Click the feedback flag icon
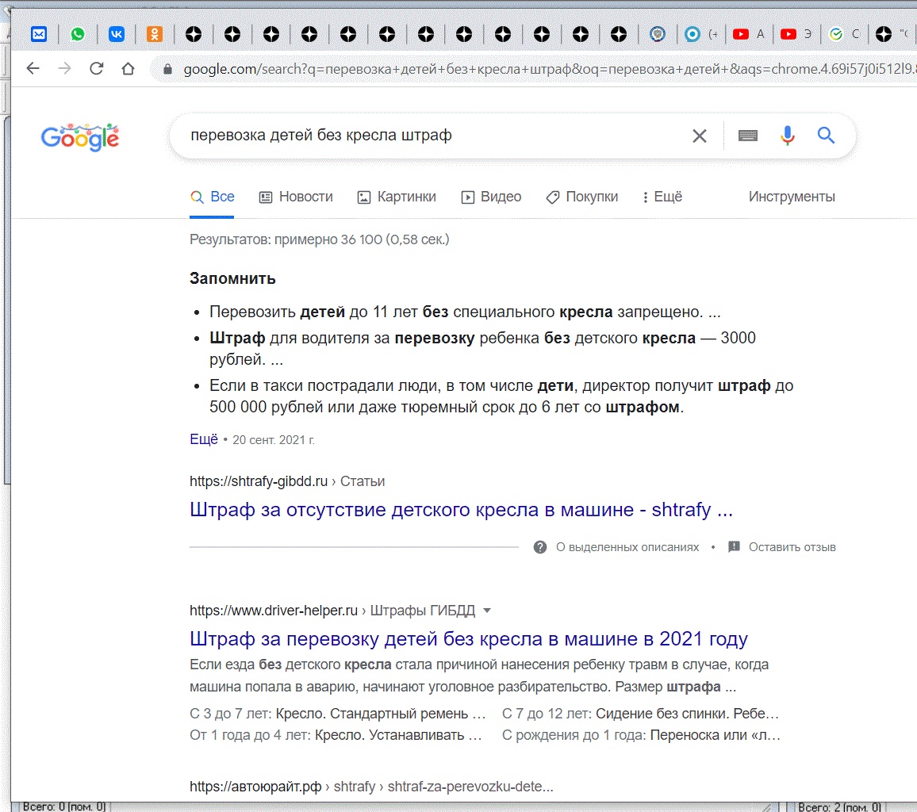 click(734, 547)
